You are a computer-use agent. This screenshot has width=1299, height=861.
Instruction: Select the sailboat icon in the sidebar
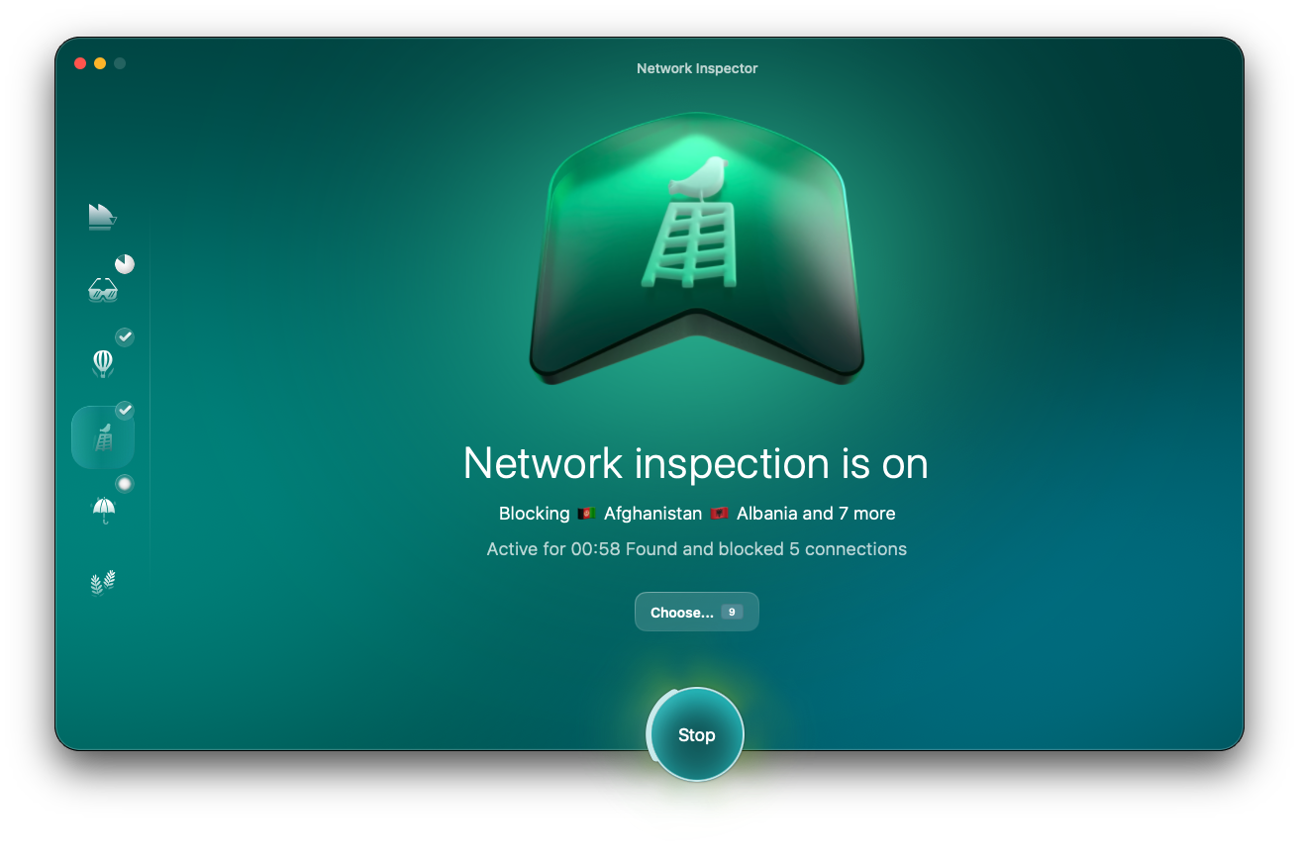point(102,216)
